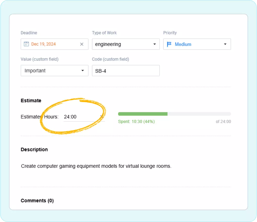This screenshot has width=257, height=222.
Task: Expand the Estimated Hours dropdown arrow
Action: [102, 117]
